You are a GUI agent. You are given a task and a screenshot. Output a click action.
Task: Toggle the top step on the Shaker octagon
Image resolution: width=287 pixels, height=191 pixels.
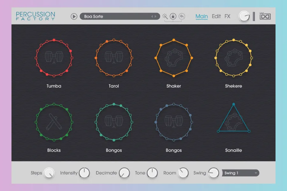[x=174, y=40]
